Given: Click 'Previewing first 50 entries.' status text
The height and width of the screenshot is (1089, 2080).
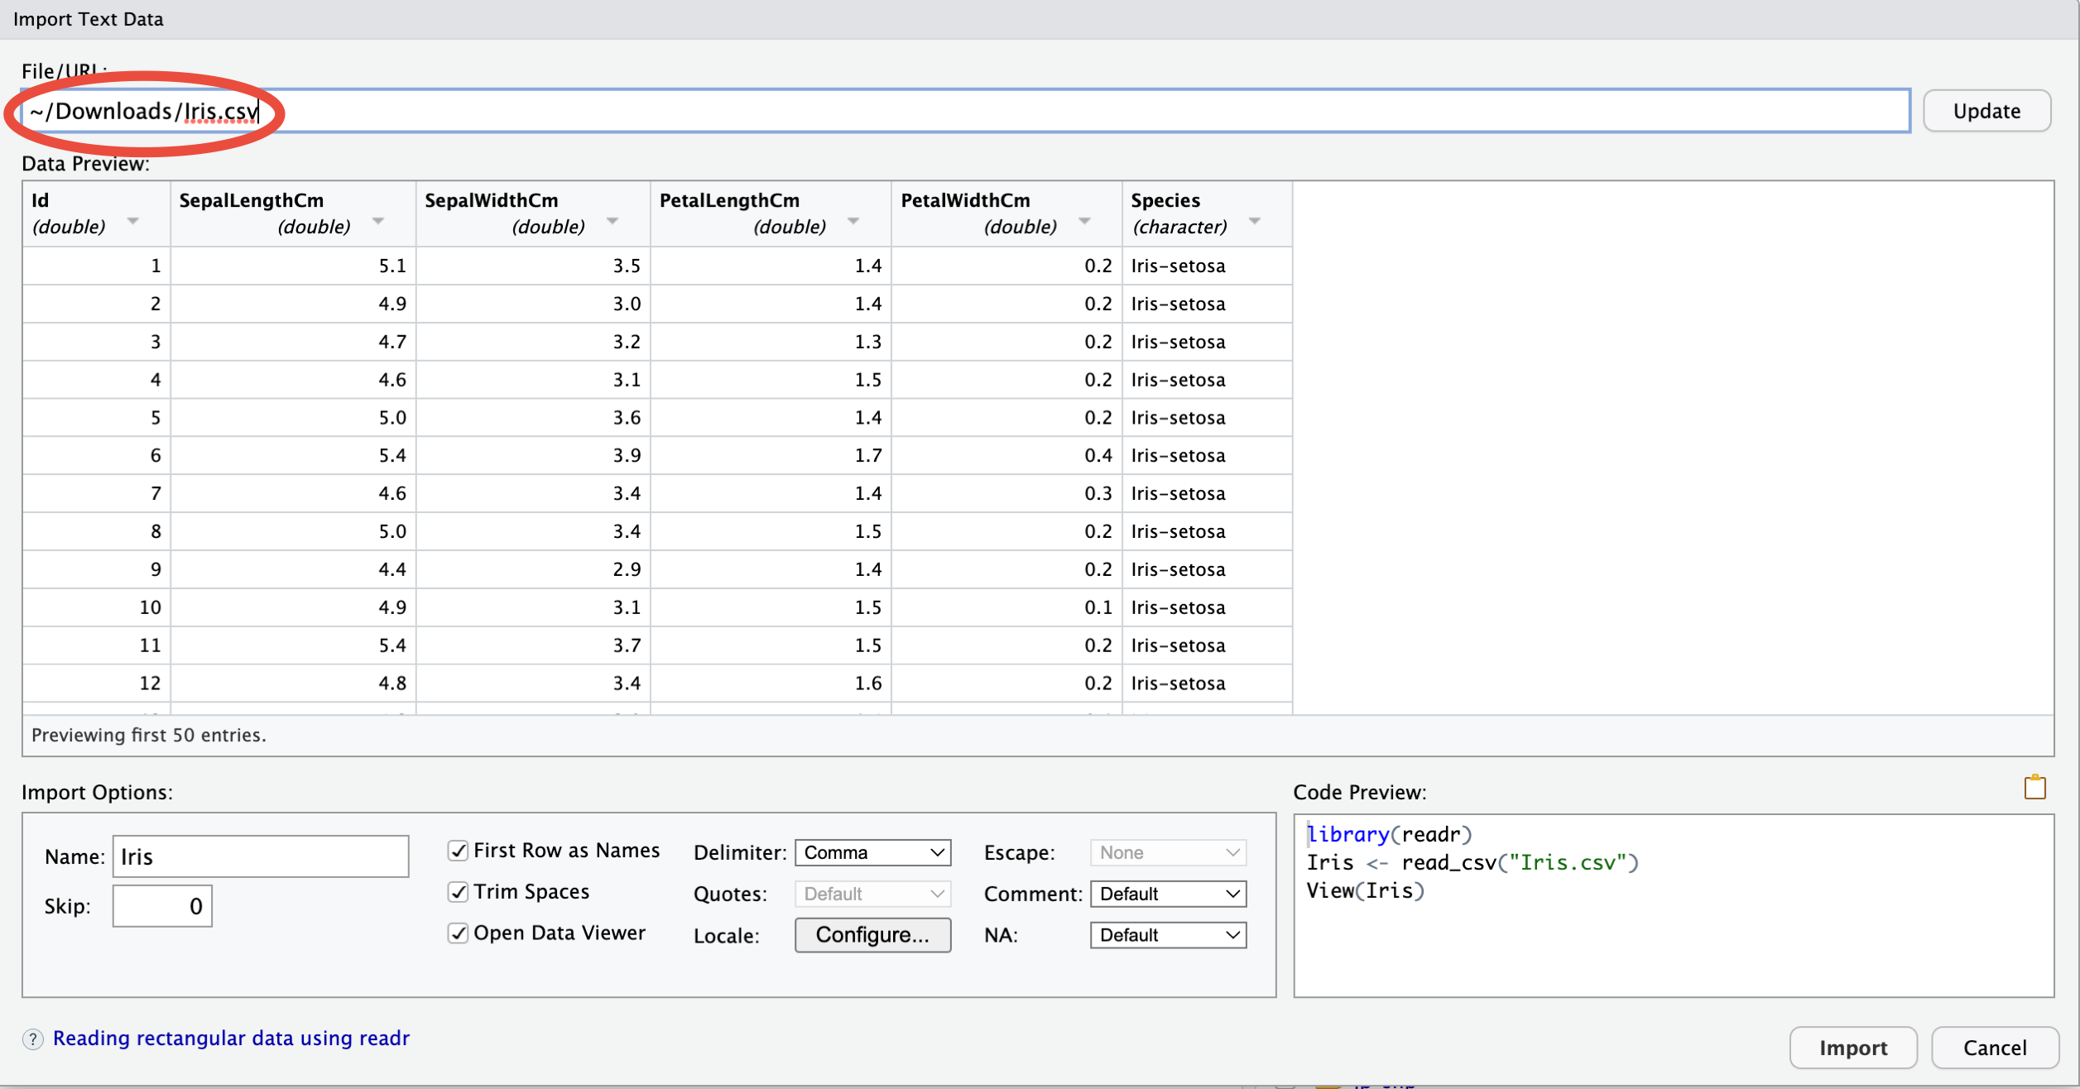Looking at the screenshot, I should pos(149,736).
